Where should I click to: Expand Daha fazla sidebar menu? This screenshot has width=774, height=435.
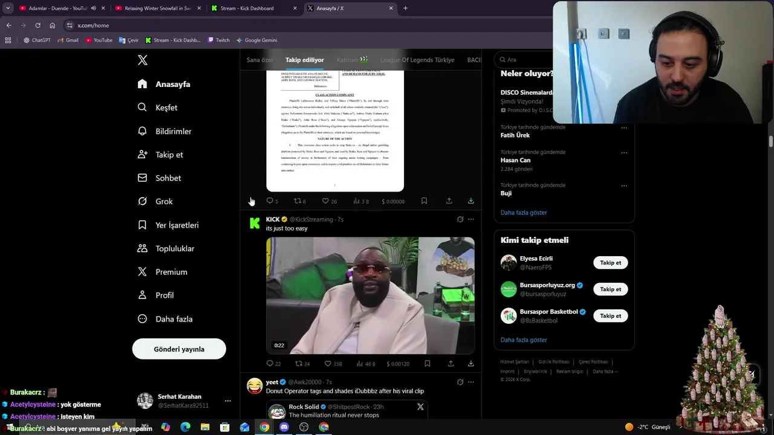click(164, 319)
